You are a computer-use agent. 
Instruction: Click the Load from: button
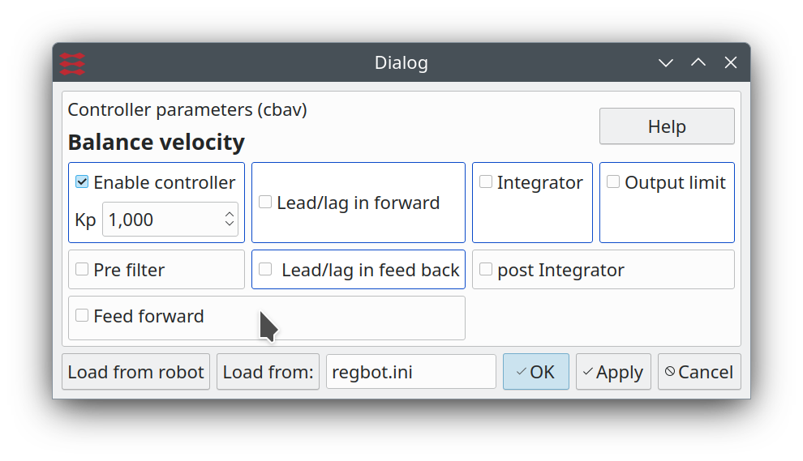pos(268,372)
